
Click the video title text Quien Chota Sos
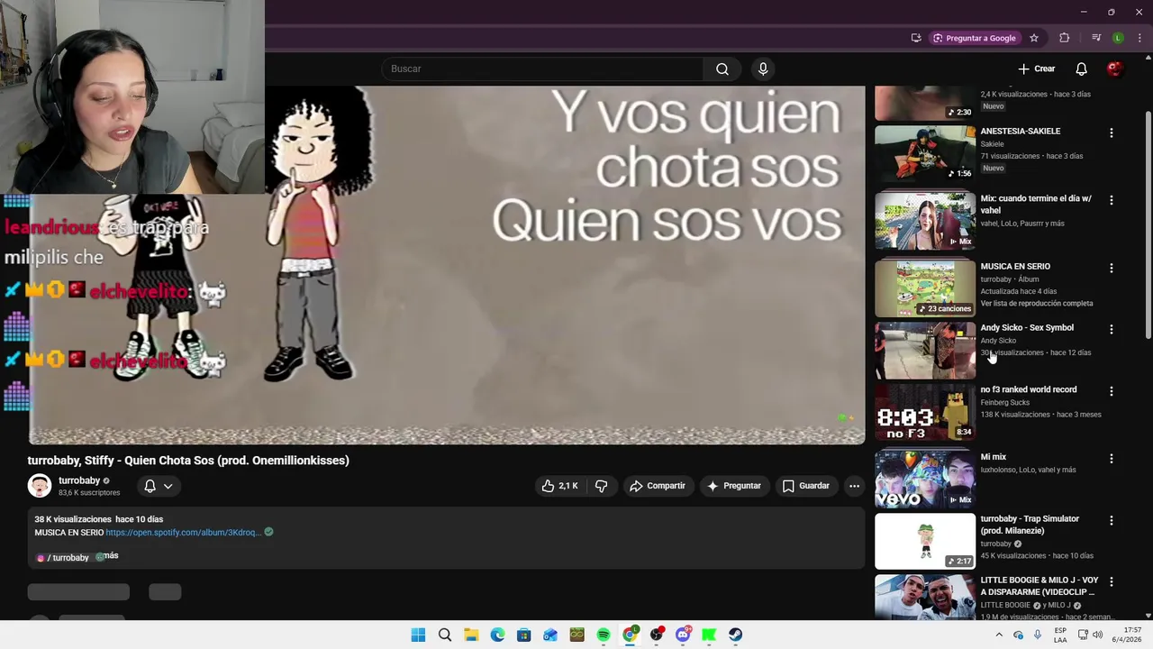[x=188, y=461]
